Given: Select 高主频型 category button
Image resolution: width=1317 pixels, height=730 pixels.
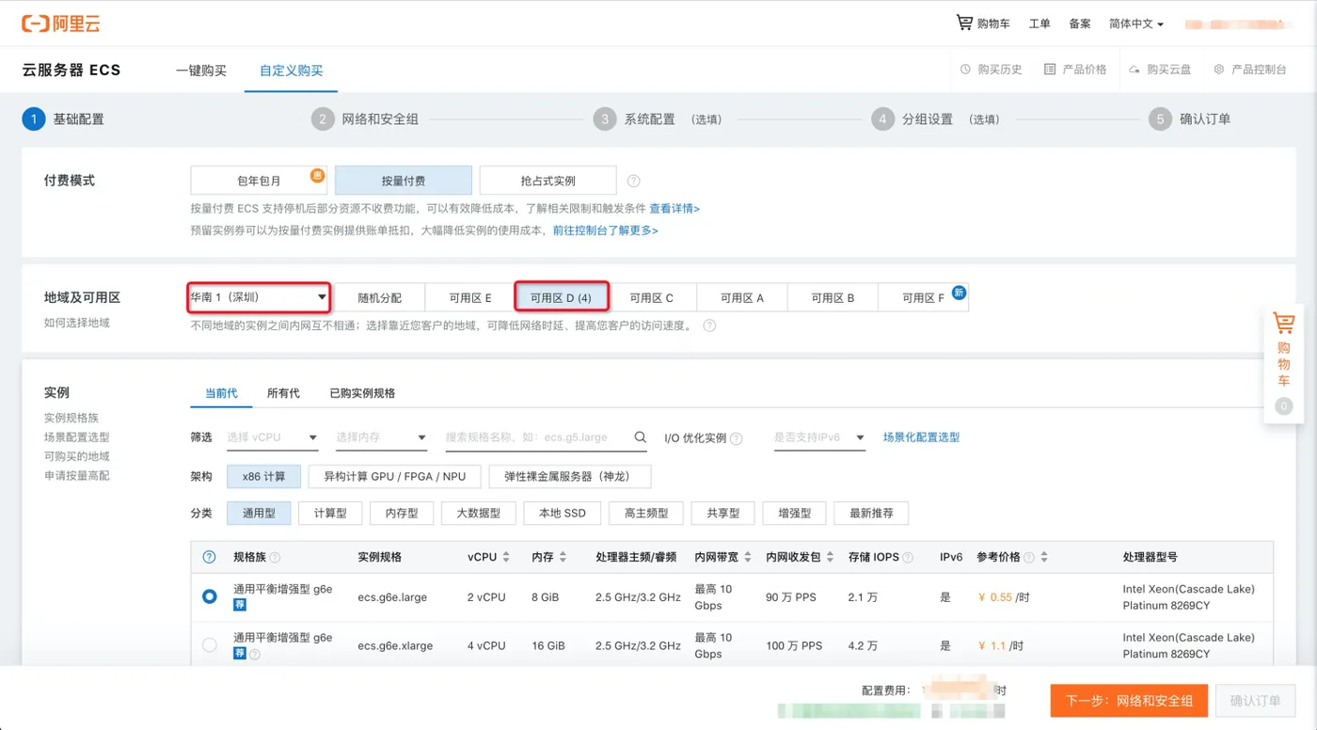Looking at the screenshot, I should tap(646, 514).
